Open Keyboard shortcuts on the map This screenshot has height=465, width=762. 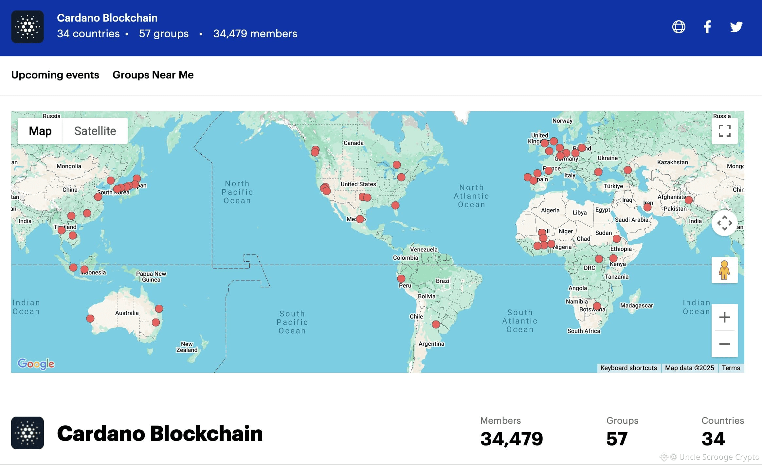pyautogui.click(x=628, y=368)
